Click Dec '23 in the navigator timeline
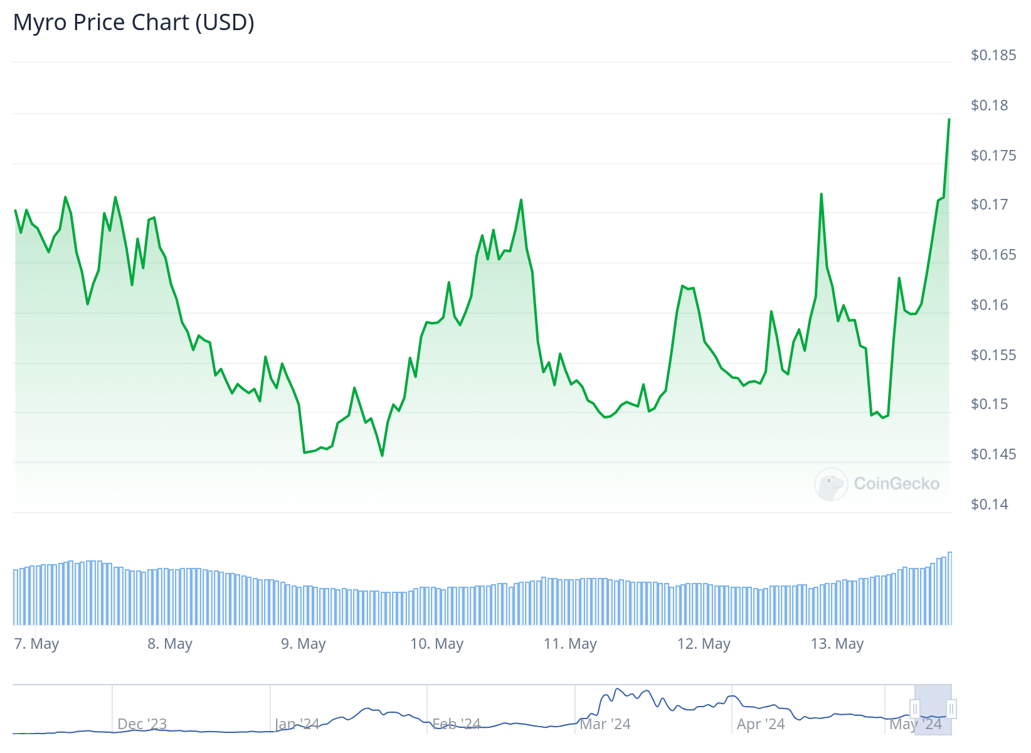This screenshot has height=753, width=1031. [x=142, y=724]
